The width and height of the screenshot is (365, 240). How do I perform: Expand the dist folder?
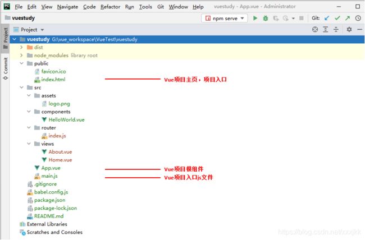(21, 48)
